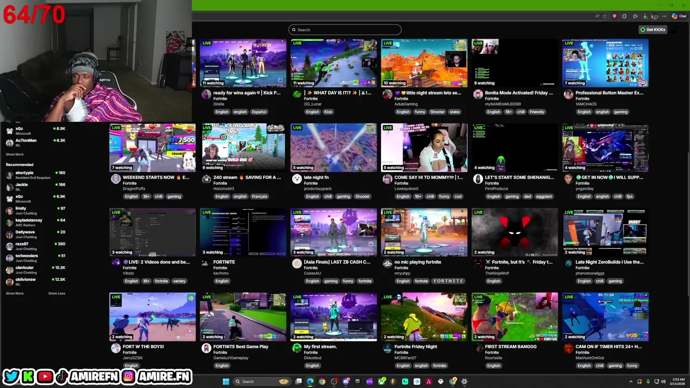Open the 'WHAT DAY IS IT' stream thumbnail

pos(334,63)
